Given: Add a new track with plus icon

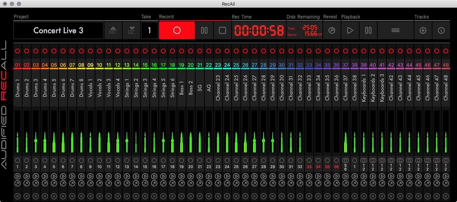Looking at the screenshot, I should 423,30.
